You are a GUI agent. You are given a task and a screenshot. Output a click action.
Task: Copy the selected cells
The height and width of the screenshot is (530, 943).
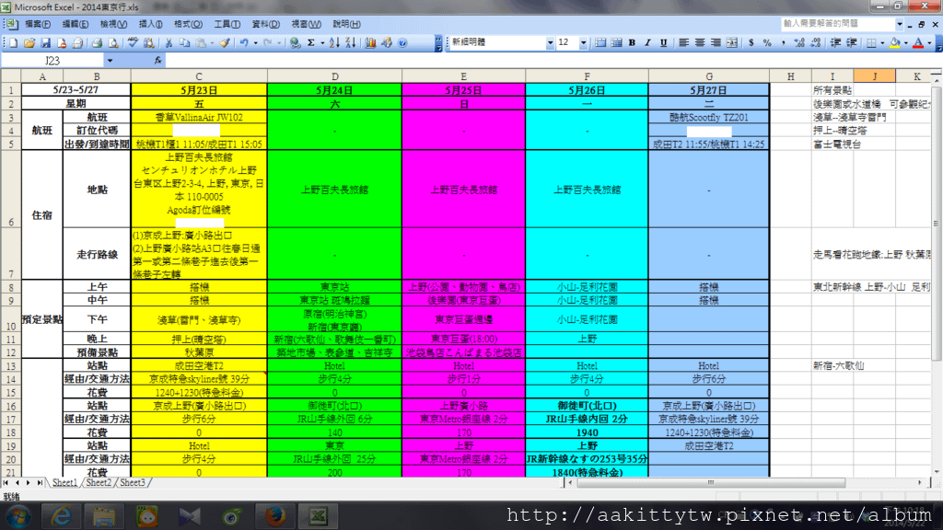click(x=184, y=42)
